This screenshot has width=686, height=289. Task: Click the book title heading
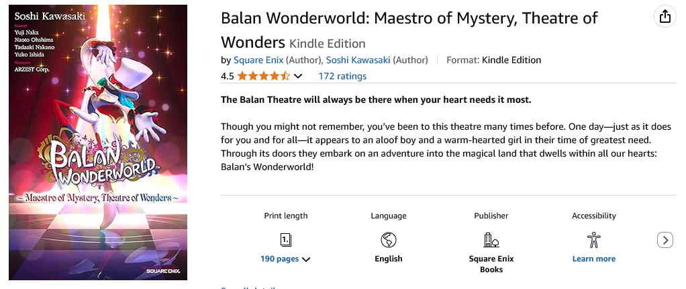(x=409, y=18)
